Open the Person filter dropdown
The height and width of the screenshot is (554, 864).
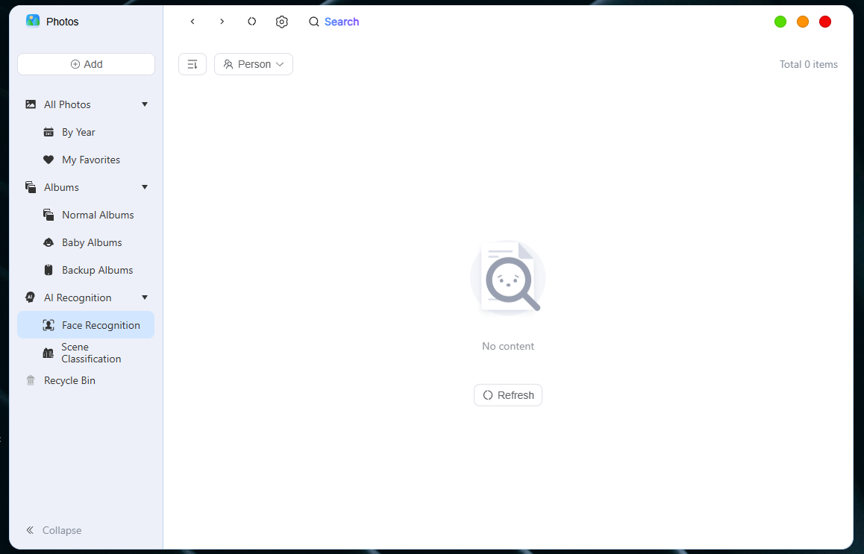254,64
